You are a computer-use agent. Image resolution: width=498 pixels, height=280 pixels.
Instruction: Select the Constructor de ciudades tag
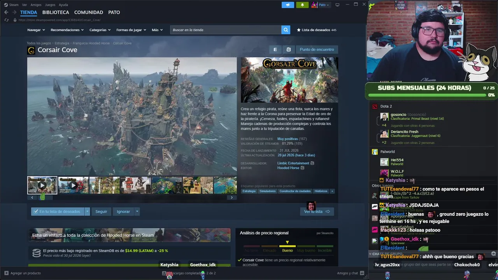point(295,191)
